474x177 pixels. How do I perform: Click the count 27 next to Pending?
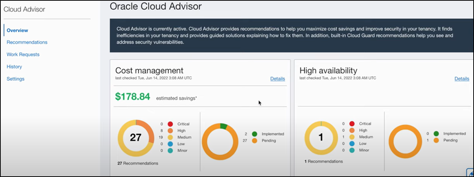click(x=245, y=141)
